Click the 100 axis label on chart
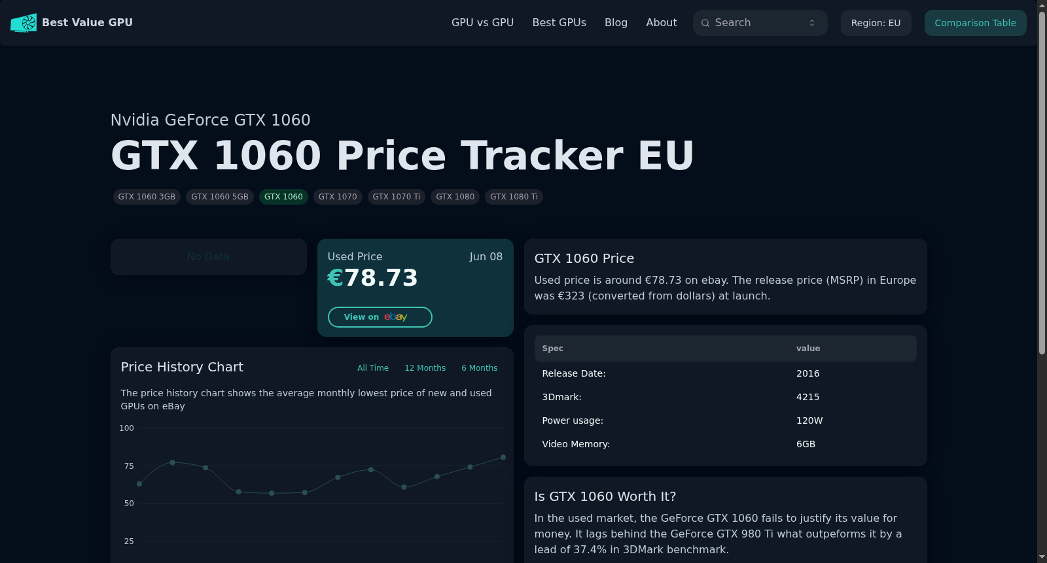1047x563 pixels. 126,428
